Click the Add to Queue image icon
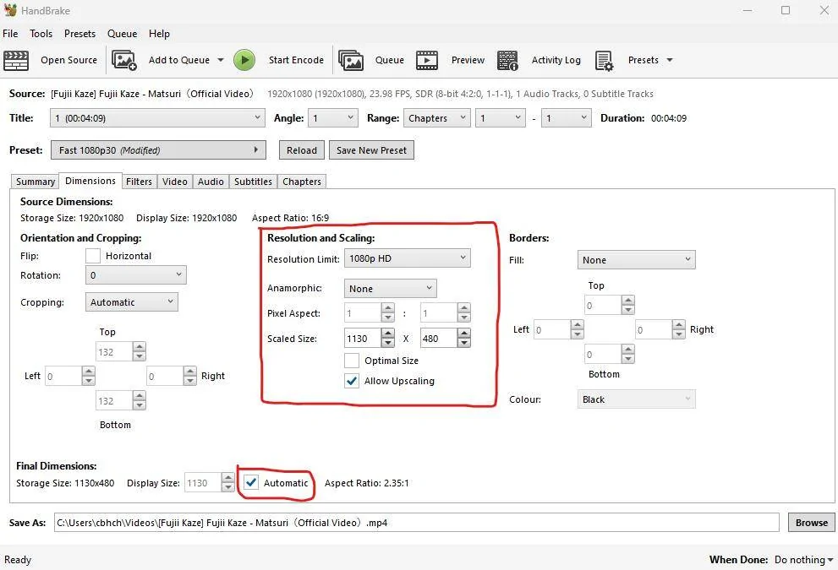Viewport: 838px width, 570px height. (124, 60)
